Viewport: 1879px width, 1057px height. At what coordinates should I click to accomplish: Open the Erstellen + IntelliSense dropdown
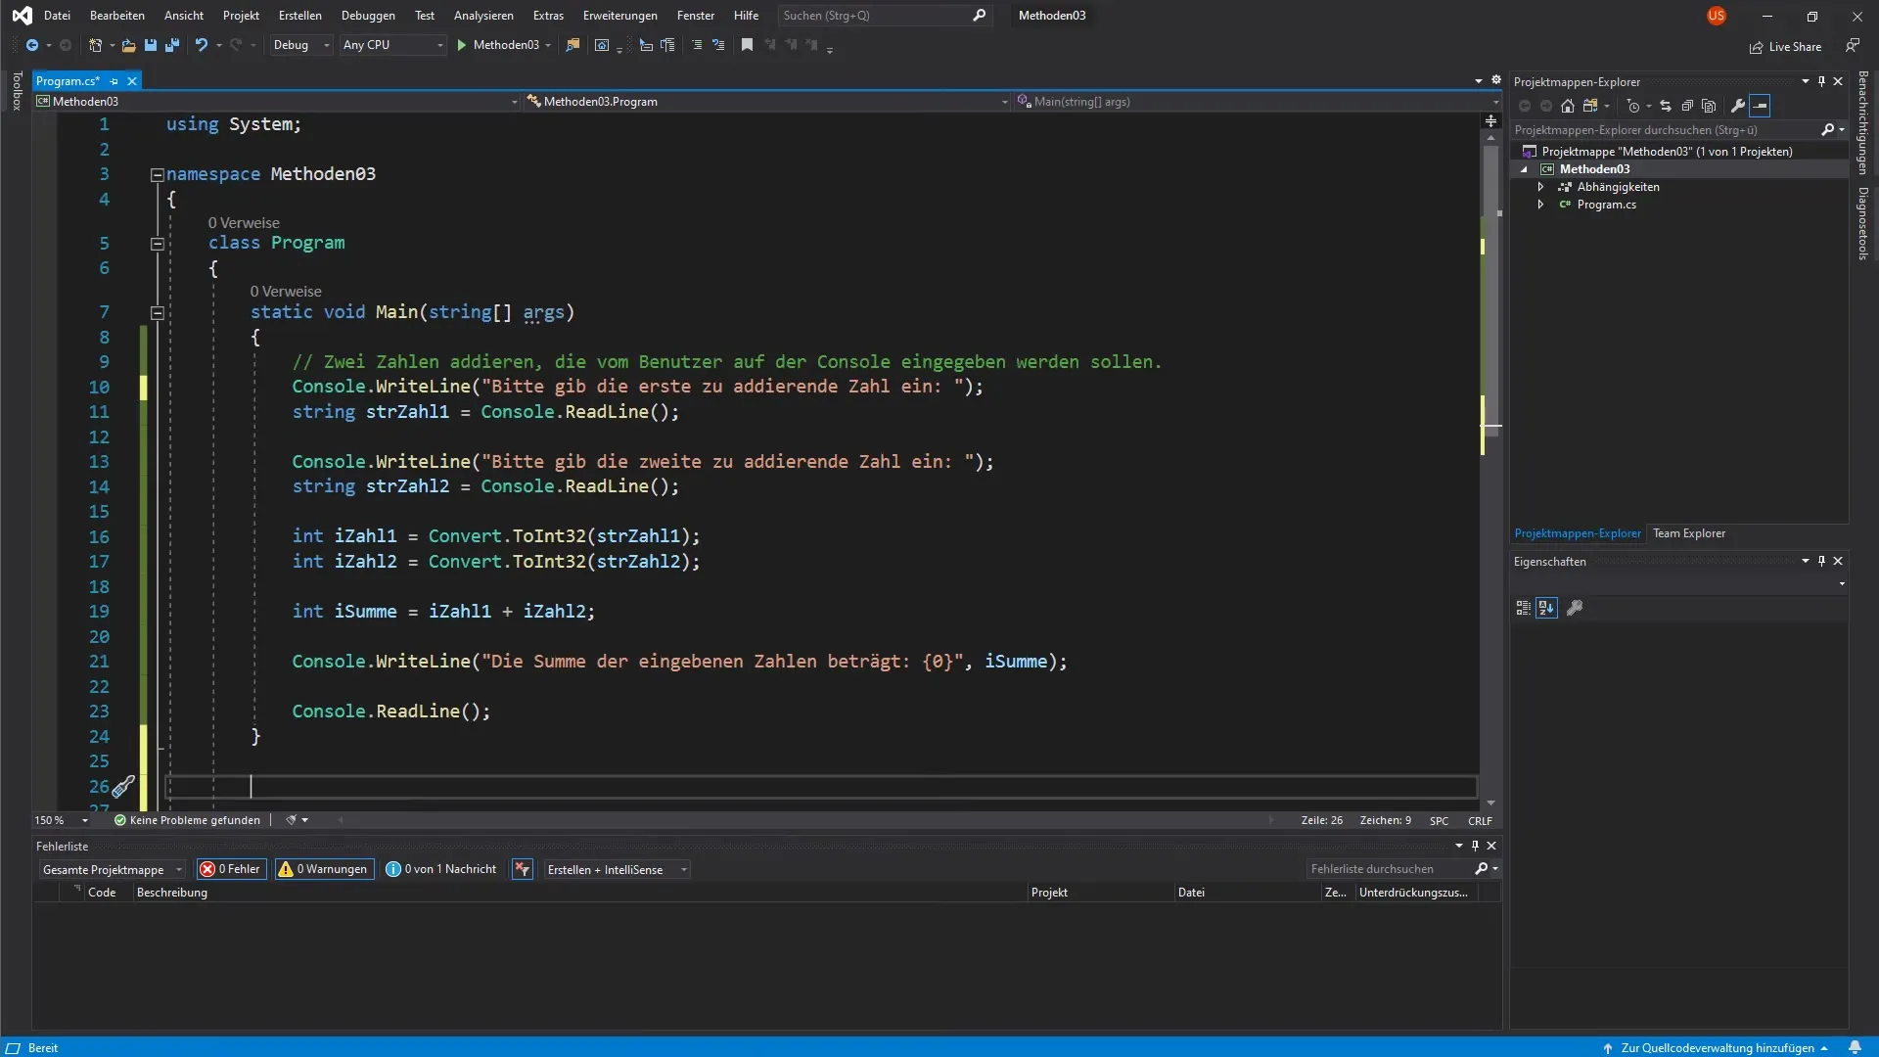point(617,869)
